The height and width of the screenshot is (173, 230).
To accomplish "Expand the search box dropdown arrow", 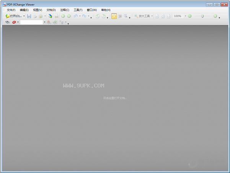I will 45,22.
